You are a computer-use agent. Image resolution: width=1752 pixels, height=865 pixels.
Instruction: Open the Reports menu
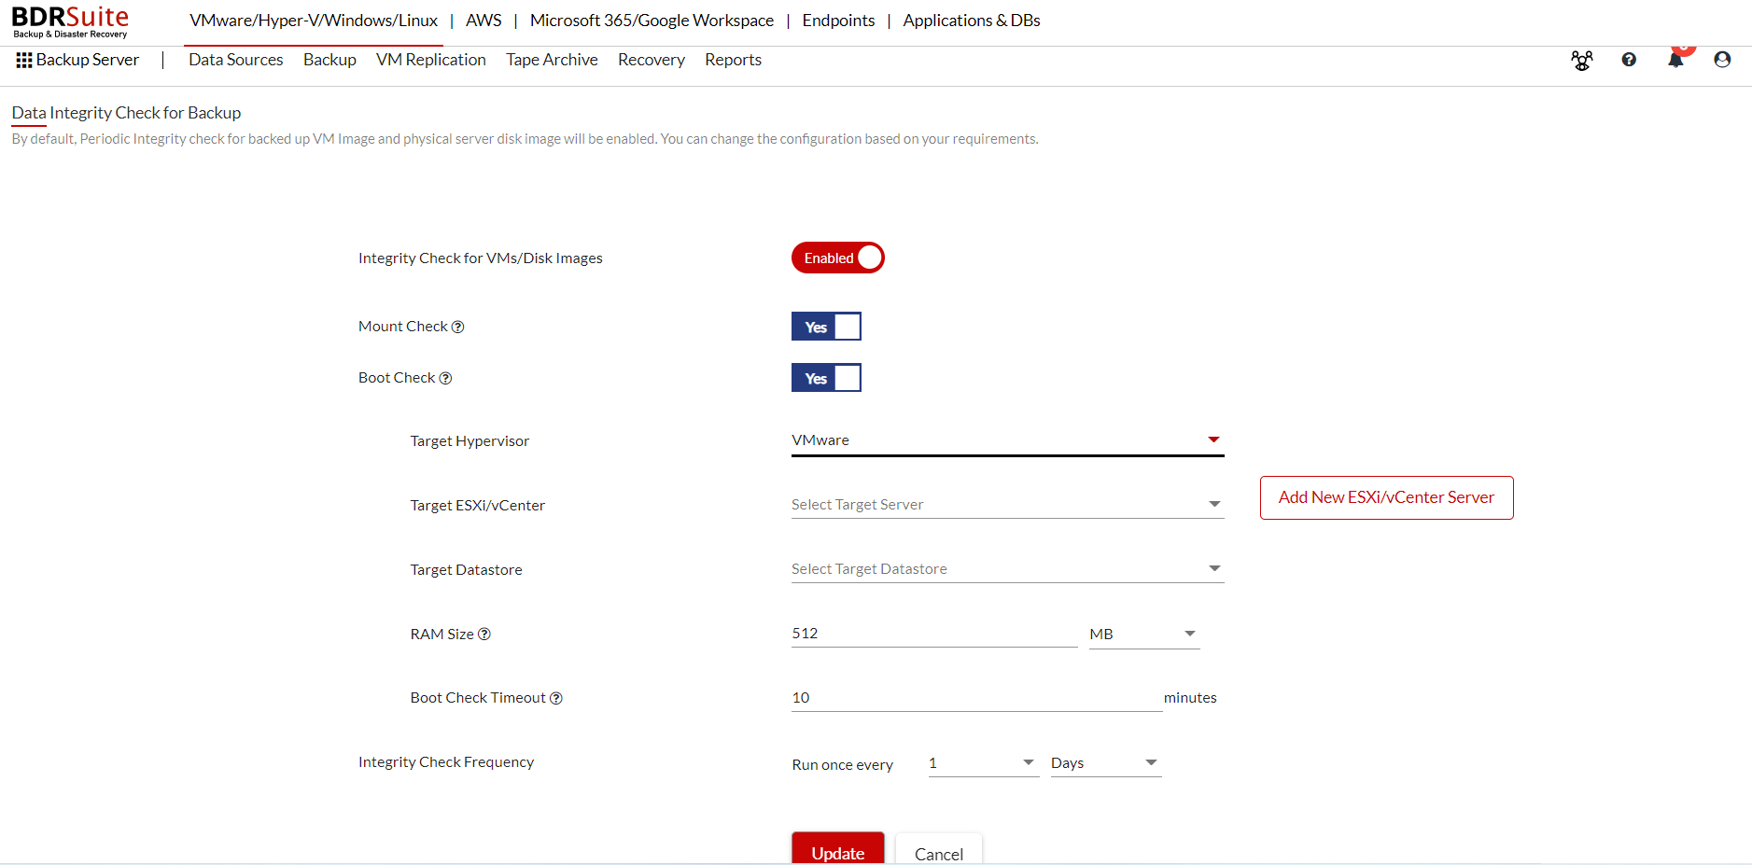[x=733, y=60]
